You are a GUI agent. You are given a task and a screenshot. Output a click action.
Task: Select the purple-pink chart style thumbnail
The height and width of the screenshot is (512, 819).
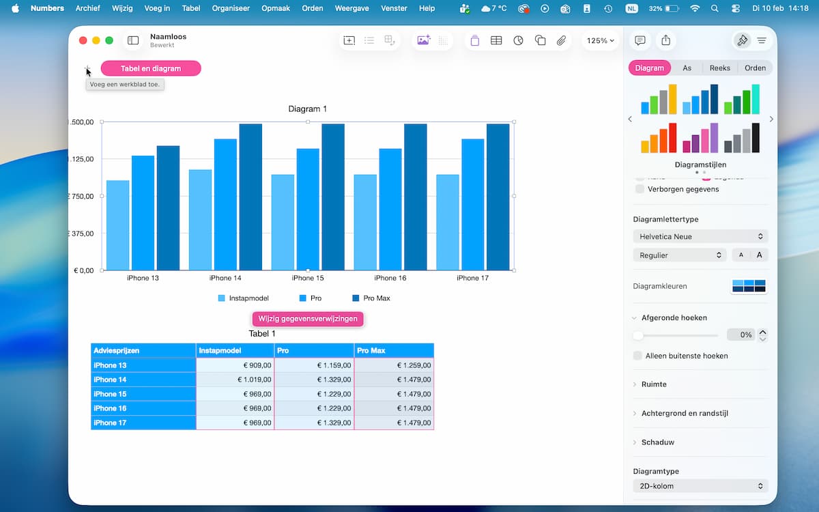pyautogui.click(x=700, y=138)
